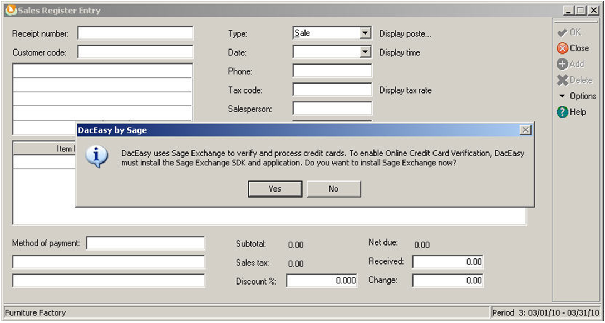Focus the Customer code field
The height and width of the screenshot is (323, 605).
coord(135,52)
